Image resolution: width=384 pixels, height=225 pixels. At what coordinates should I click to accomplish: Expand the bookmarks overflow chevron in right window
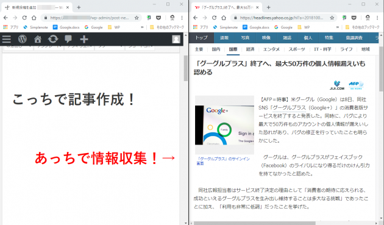[x=338, y=27]
